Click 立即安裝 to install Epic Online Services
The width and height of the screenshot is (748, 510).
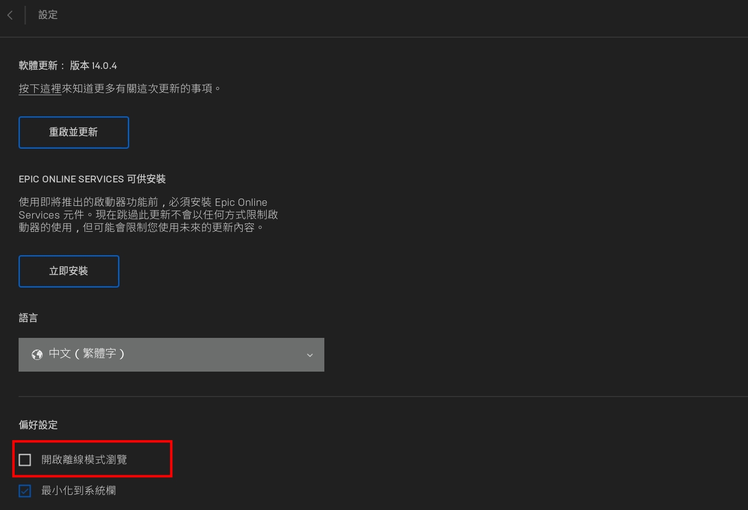click(x=68, y=271)
